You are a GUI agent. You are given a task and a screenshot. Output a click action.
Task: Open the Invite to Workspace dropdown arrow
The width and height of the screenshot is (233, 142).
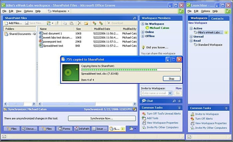[x=170, y=93]
